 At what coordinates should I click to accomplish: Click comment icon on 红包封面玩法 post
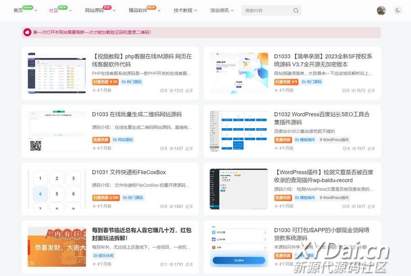[x=162, y=265]
